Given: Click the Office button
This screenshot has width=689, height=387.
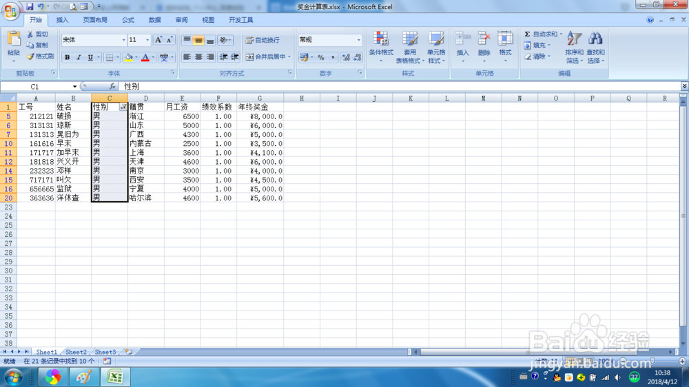Looking at the screenshot, I should 10,10.
